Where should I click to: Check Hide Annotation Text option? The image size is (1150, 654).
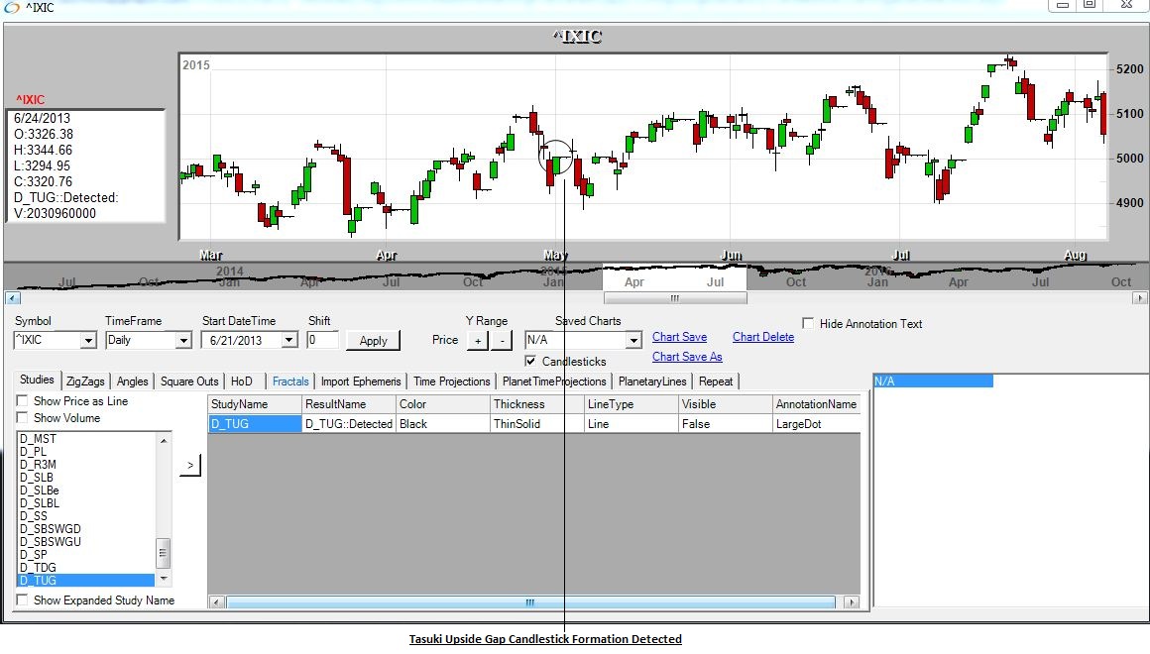(x=808, y=324)
